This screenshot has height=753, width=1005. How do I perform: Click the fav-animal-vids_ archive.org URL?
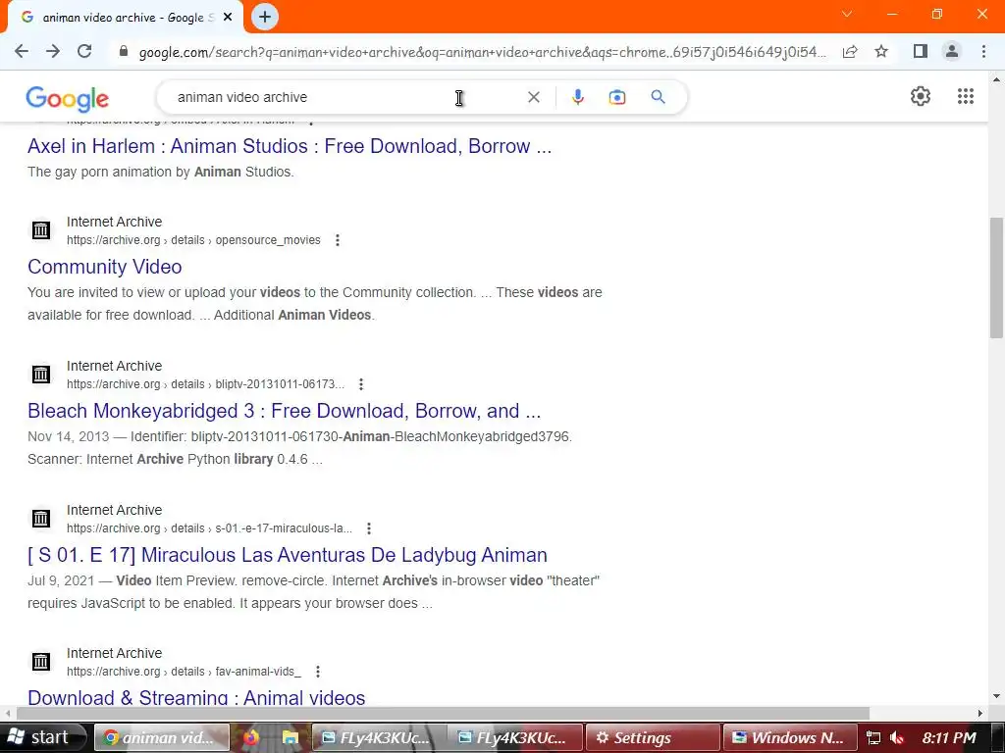(184, 672)
